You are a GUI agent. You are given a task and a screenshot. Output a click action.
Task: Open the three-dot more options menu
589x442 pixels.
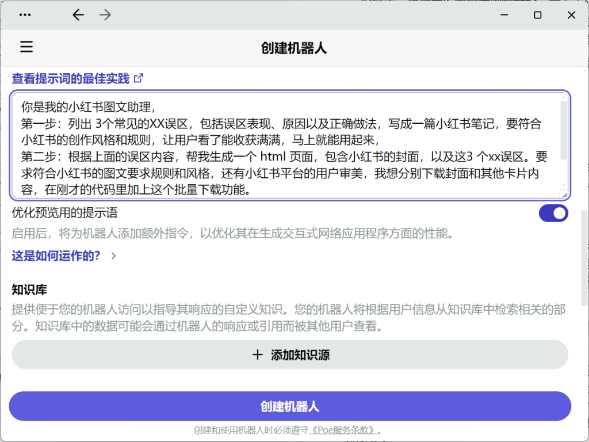(25, 16)
